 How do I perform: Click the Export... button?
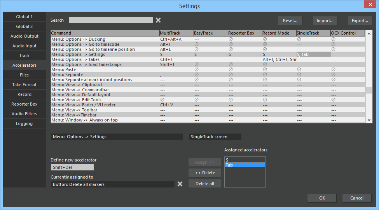[x=360, y=21]
